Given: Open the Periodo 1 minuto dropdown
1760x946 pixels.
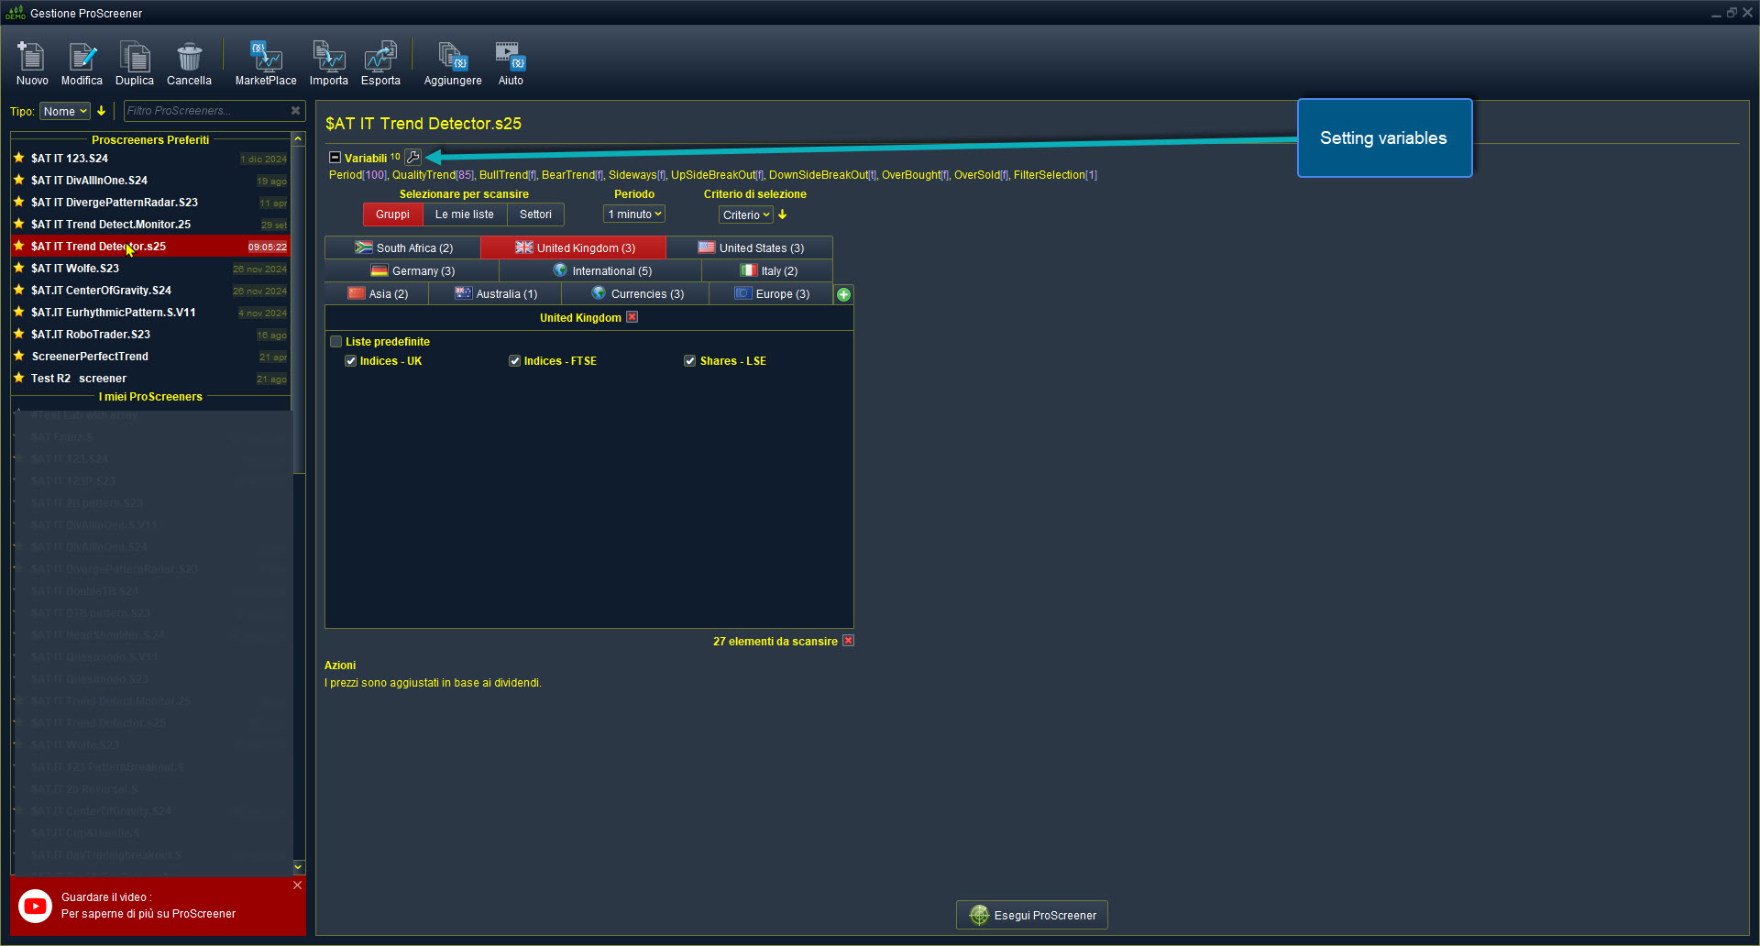Looking at the screenshot, I should pos(634,214).
